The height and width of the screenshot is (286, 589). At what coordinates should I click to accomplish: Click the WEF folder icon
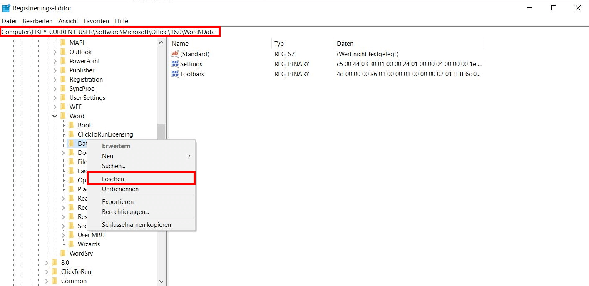[63, 107]
